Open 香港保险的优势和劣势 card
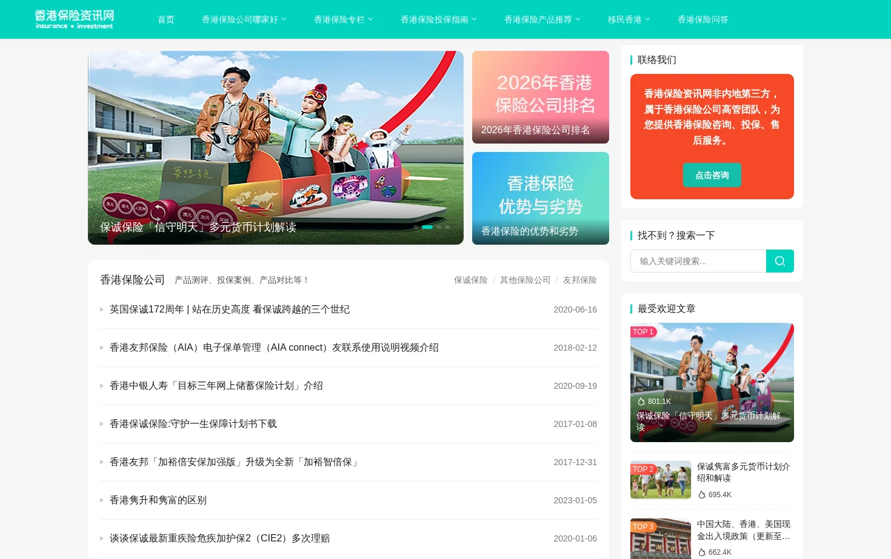 [x=541, y=198]
